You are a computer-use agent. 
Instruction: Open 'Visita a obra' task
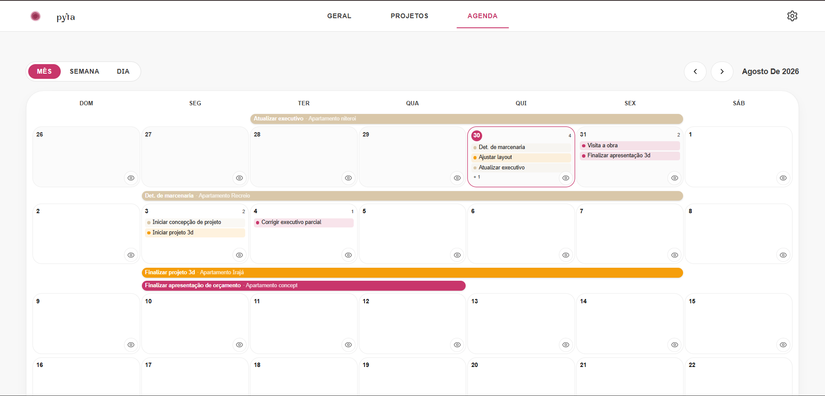coord(630,146)
